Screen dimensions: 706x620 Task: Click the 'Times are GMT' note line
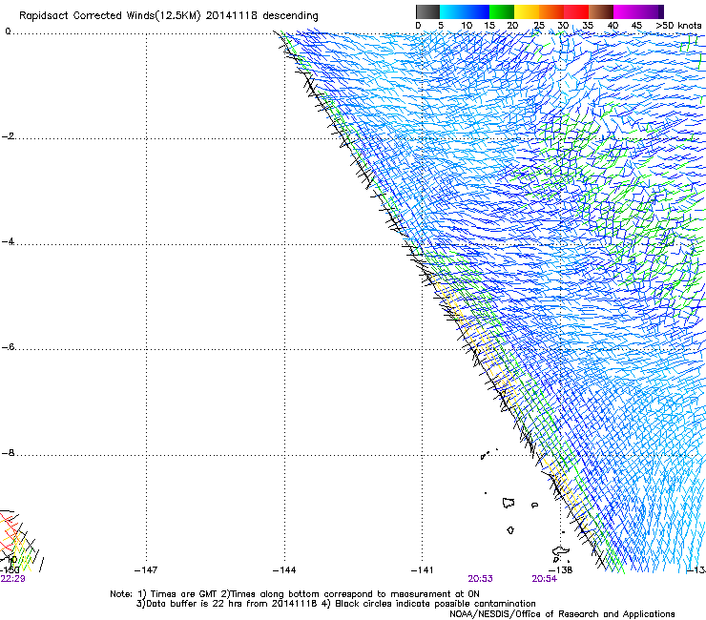(295, 594)
